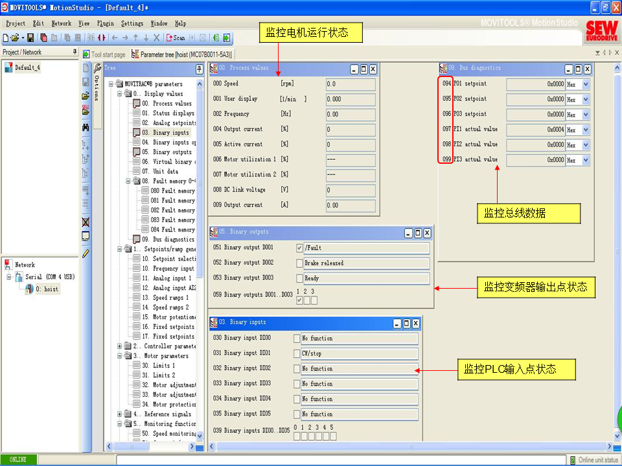This screenshot has height=466, width=622.
Task: Switch to the Tool start page tab
Action: click(108, 55)
